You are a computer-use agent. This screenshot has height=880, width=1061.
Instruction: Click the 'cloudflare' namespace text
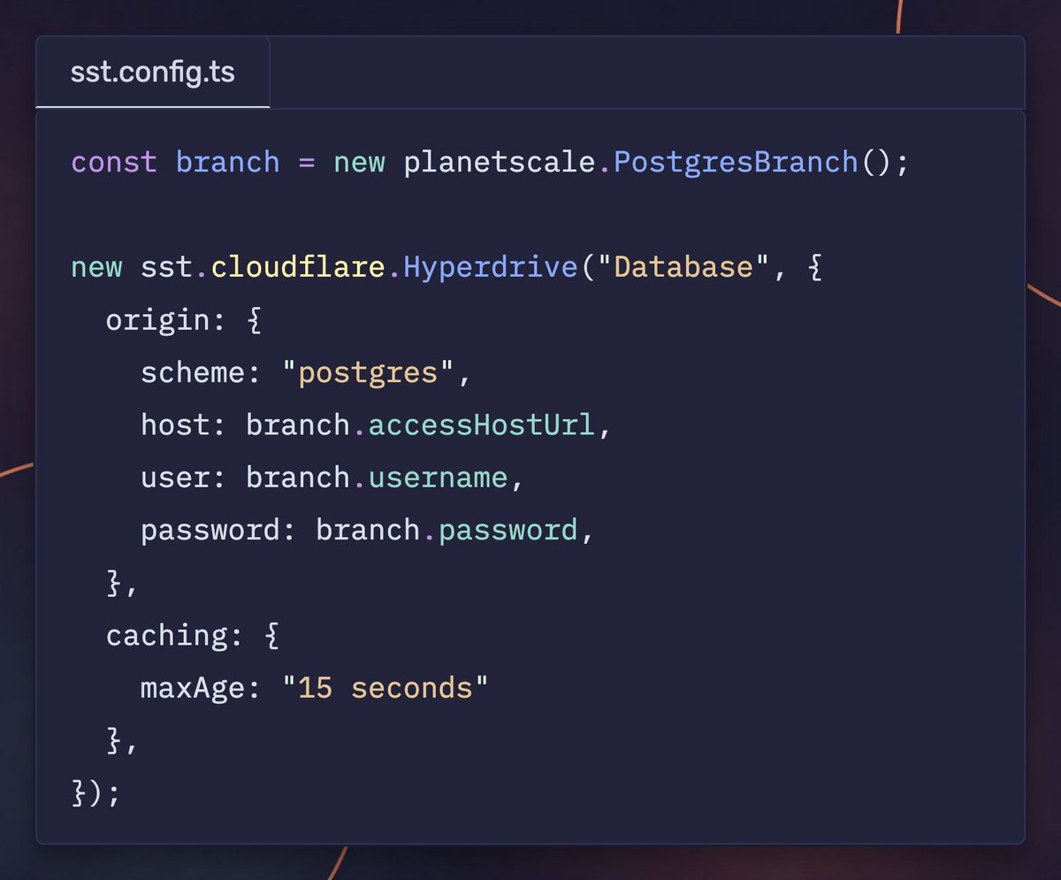297,268
